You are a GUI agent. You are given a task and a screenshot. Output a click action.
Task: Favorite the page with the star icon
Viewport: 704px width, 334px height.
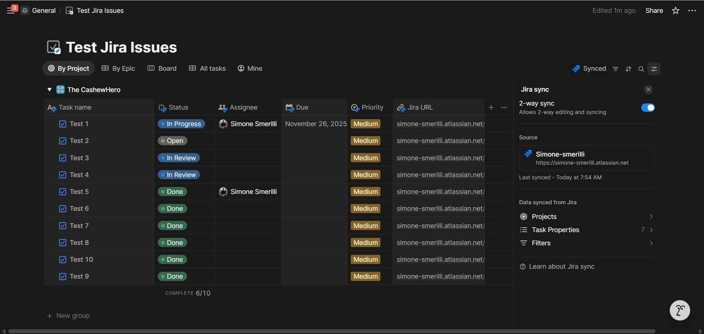[x=675, y=11]
